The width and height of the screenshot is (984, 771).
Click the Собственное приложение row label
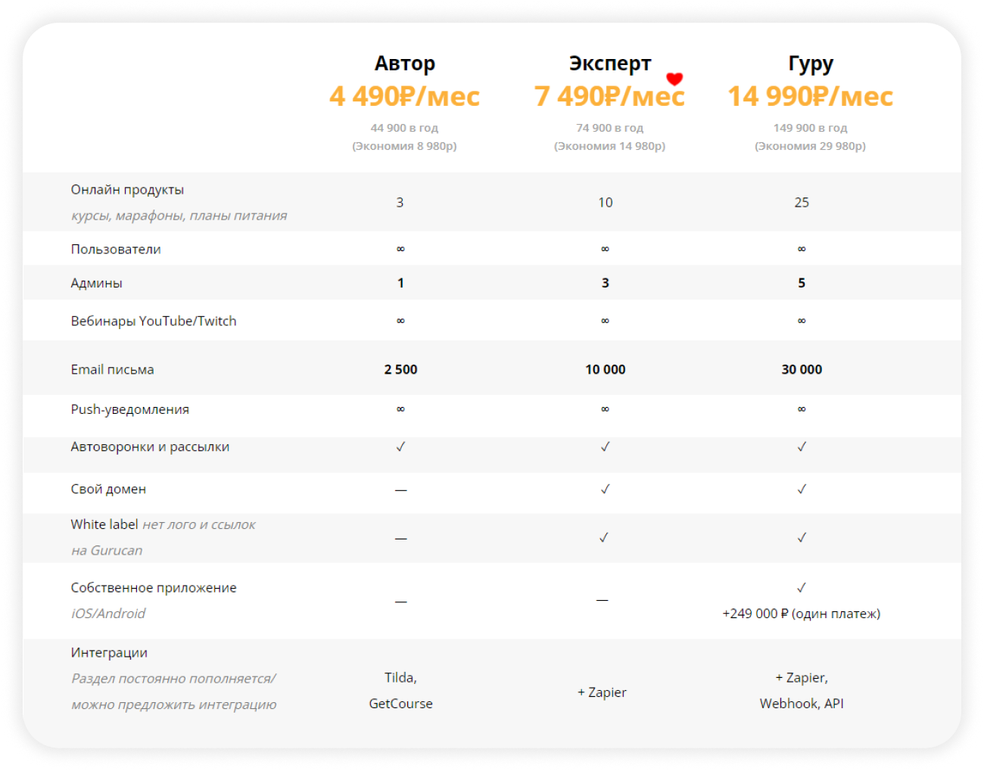[154, 588]
